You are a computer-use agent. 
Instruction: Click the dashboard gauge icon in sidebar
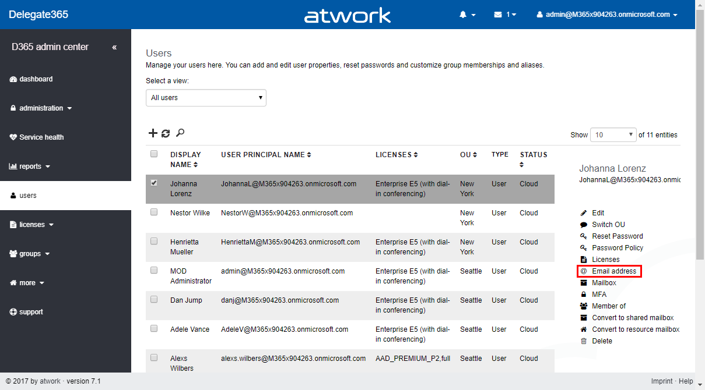[x=13, y=79]
